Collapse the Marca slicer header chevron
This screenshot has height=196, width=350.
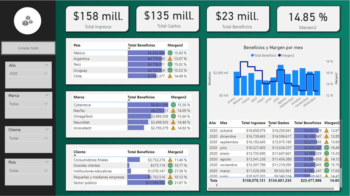tap(47, 95)
